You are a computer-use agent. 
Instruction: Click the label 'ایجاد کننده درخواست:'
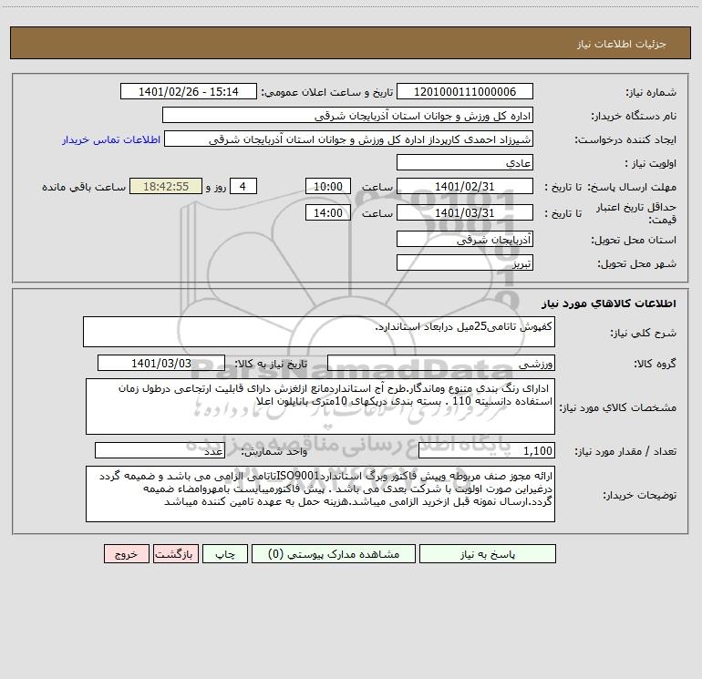click(x=625, y=140)
